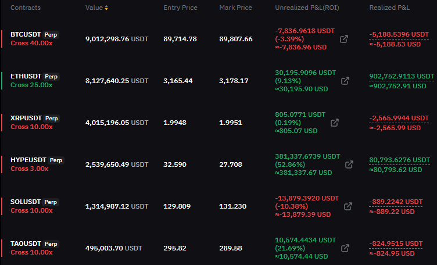This screenshot has width=437, height=265.
Task: Click SOLUSDT realized P&L -889.2242 USDT
Action: pyautogui.click(x=396, y=202)
